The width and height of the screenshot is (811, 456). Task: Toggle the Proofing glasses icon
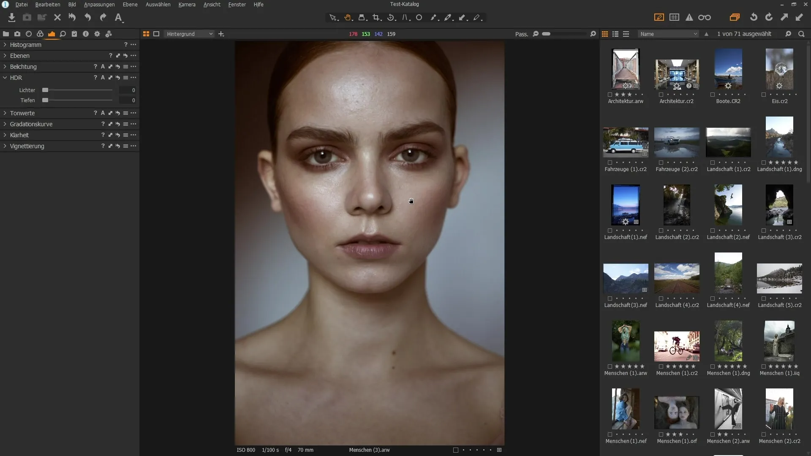pos(705,17)
